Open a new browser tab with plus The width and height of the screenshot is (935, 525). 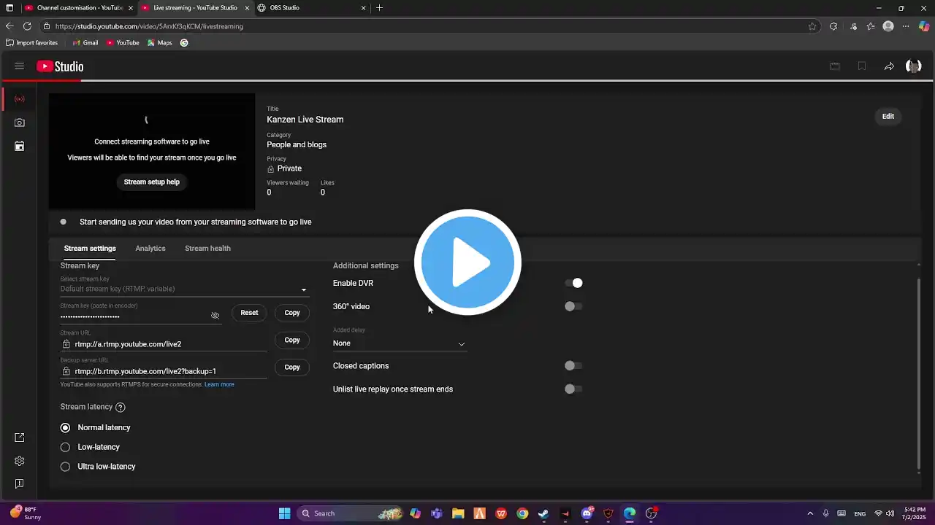pyautogui.click(x=379, y=8)
